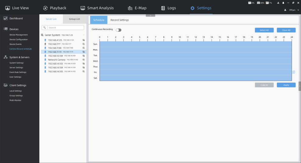The height and width of the screenshot is (163, 301).
Task: Click the schedule icon beside 192.168.4.125
Action: 83,40
